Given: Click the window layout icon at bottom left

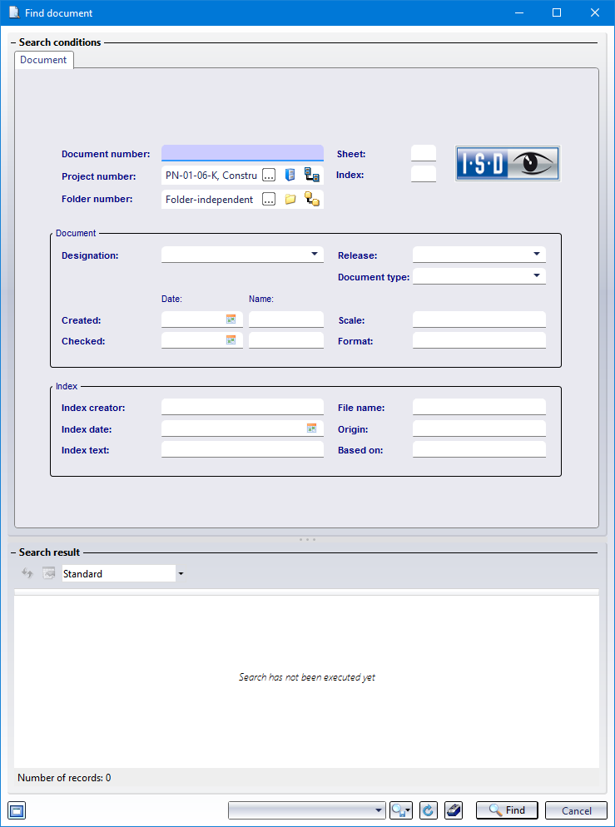Looking at the screenshot, I should click(17, 810).
